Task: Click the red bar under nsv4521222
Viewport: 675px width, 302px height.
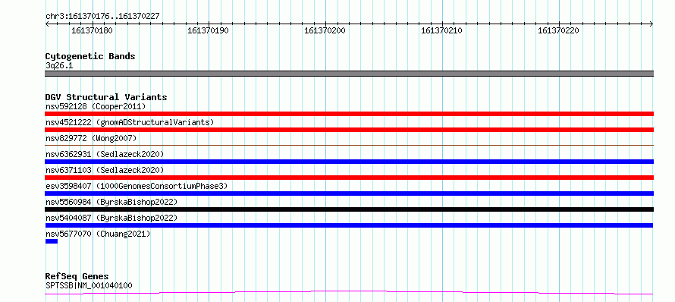Action: tap(349, 130)
